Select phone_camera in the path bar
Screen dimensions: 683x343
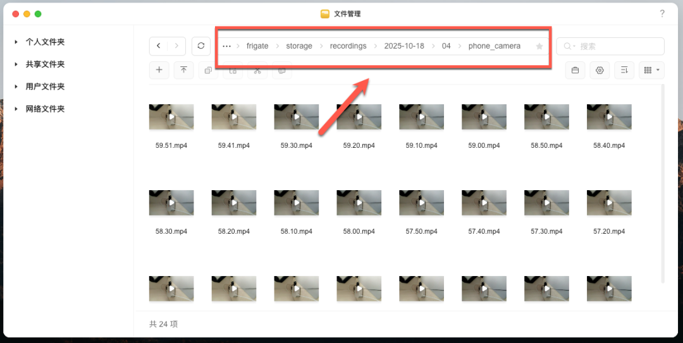[x=495, y=46]
